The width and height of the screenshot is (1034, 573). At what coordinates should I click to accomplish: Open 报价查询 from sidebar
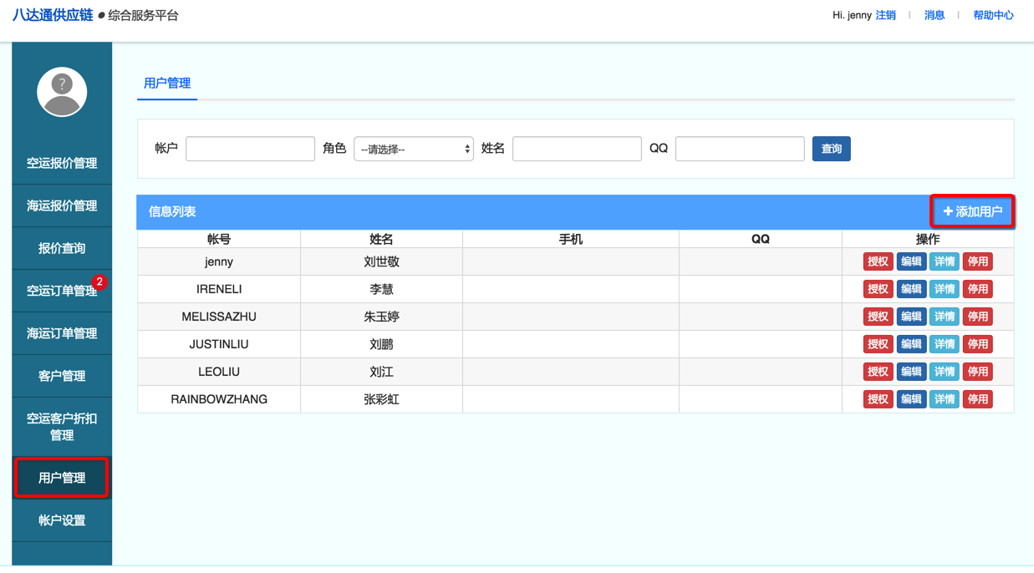click(x=62, y=248)
